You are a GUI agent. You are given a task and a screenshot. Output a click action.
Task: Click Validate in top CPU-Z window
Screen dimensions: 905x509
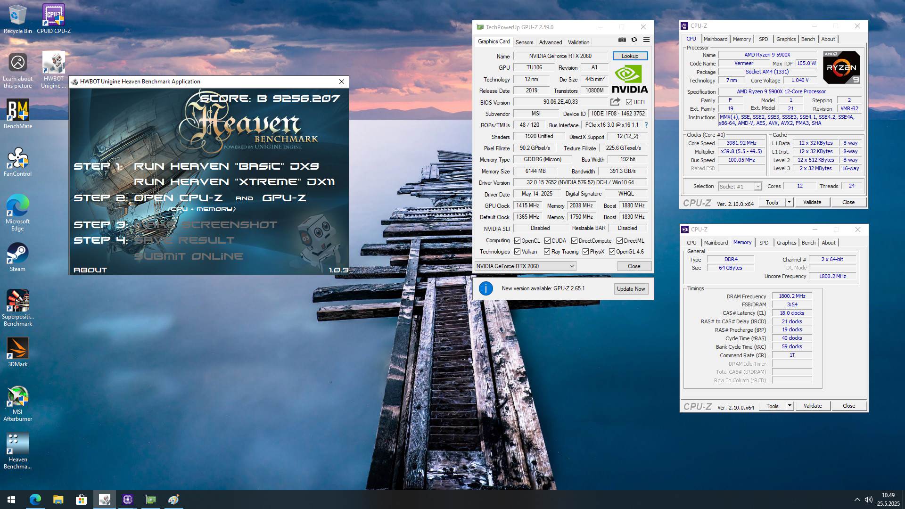(812, 202)
